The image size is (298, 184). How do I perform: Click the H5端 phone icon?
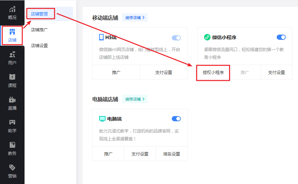click(101, 37)
